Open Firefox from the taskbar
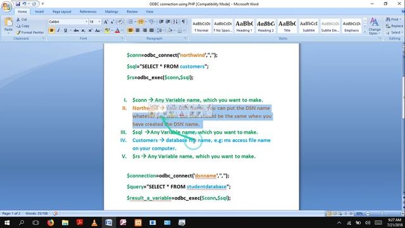Screen dimensions: 405x228 click(x=51, y=222)
